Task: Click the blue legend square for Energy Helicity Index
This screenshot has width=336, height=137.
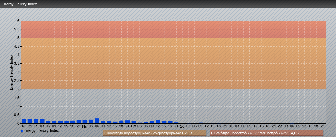Action: [22, 131]
